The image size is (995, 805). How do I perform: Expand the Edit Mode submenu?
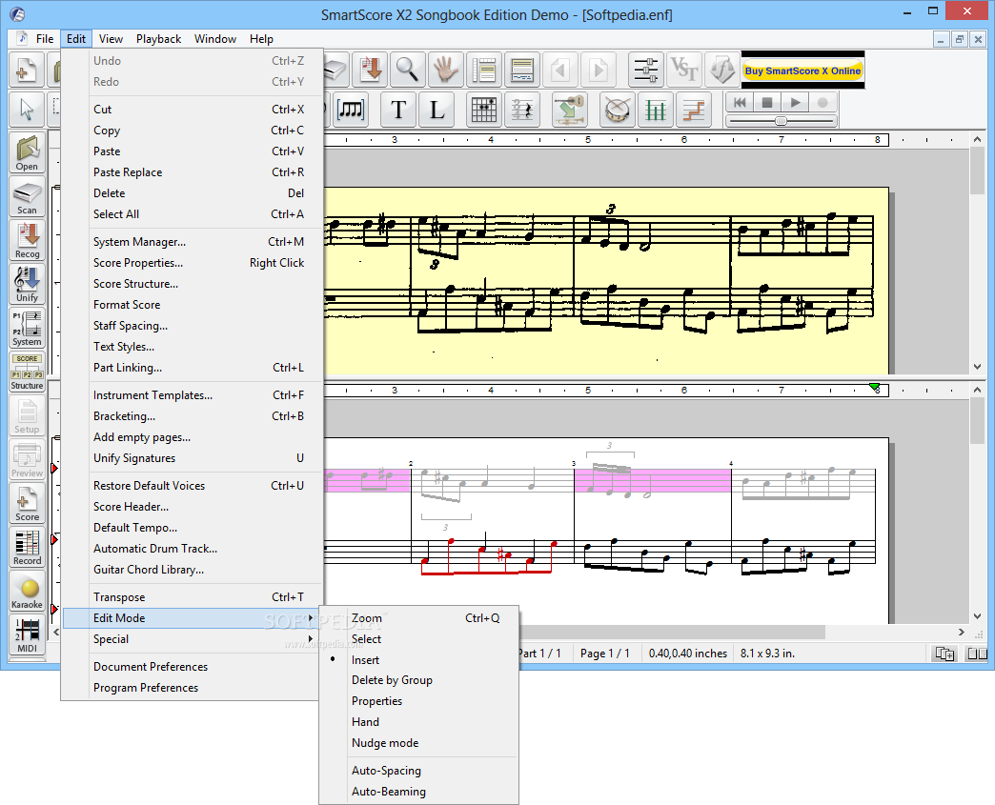click(193, 618)
